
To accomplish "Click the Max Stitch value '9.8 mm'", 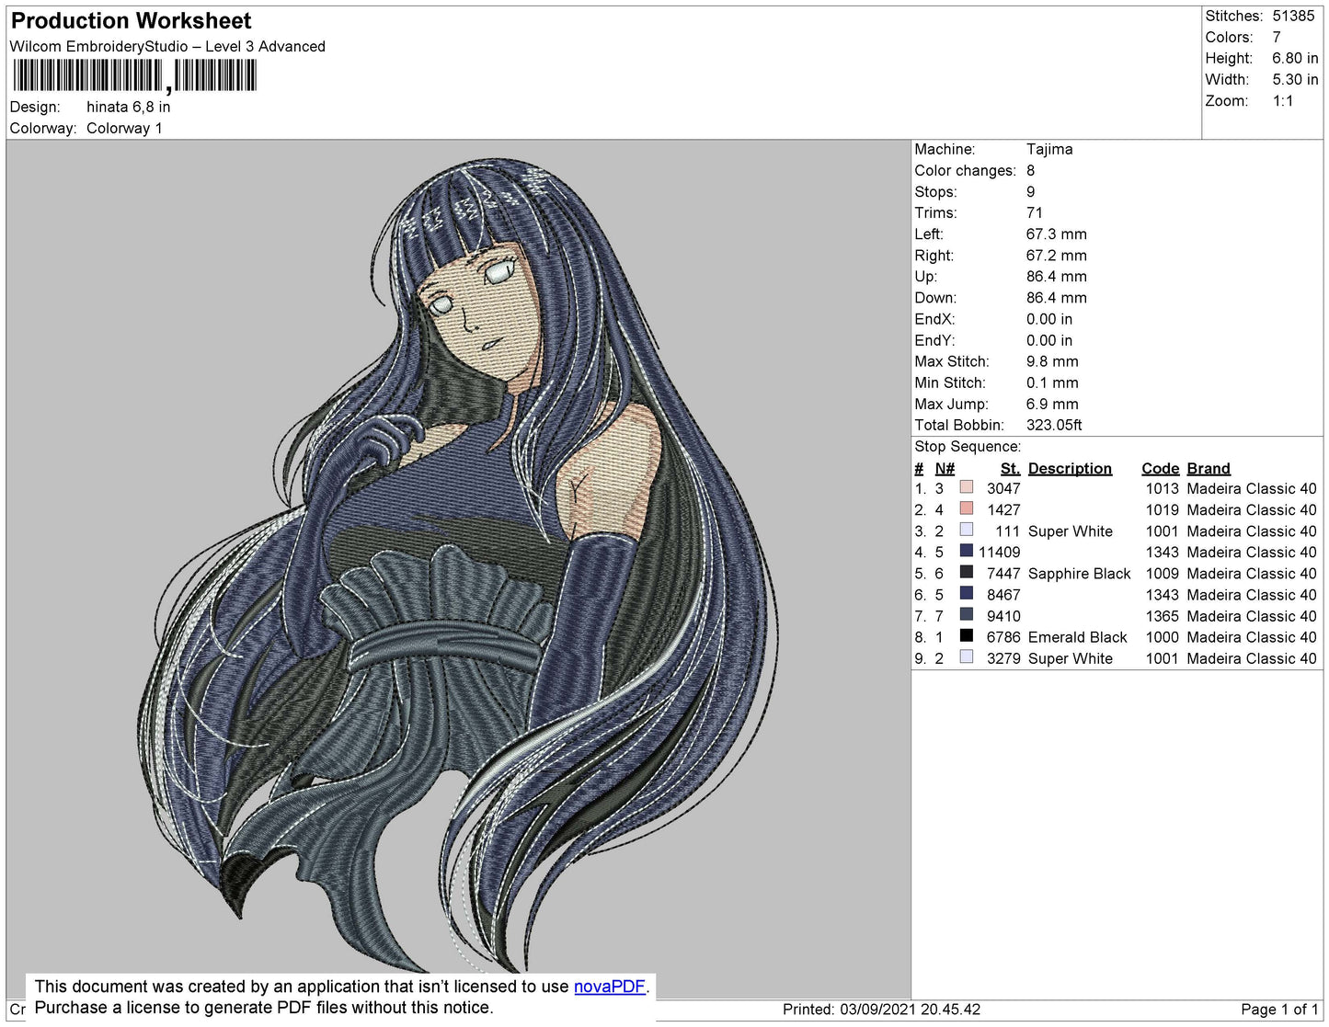I will pos(1052,361).
